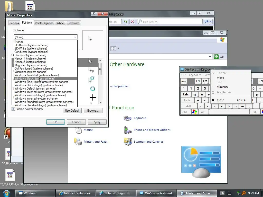The width and height of the screenshot is (263, 197).
Task: Click the Live Search magnifier button
Action: (x=206, y=22)
